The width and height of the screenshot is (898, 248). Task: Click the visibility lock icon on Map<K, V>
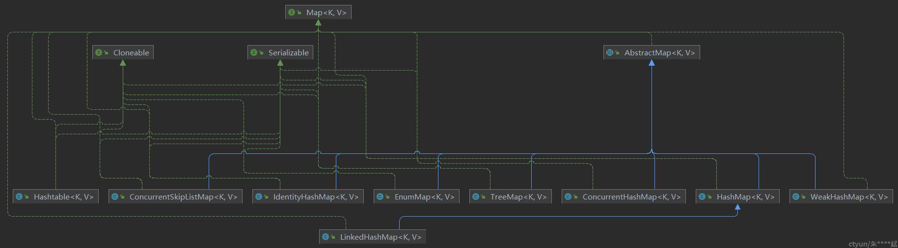299,12
